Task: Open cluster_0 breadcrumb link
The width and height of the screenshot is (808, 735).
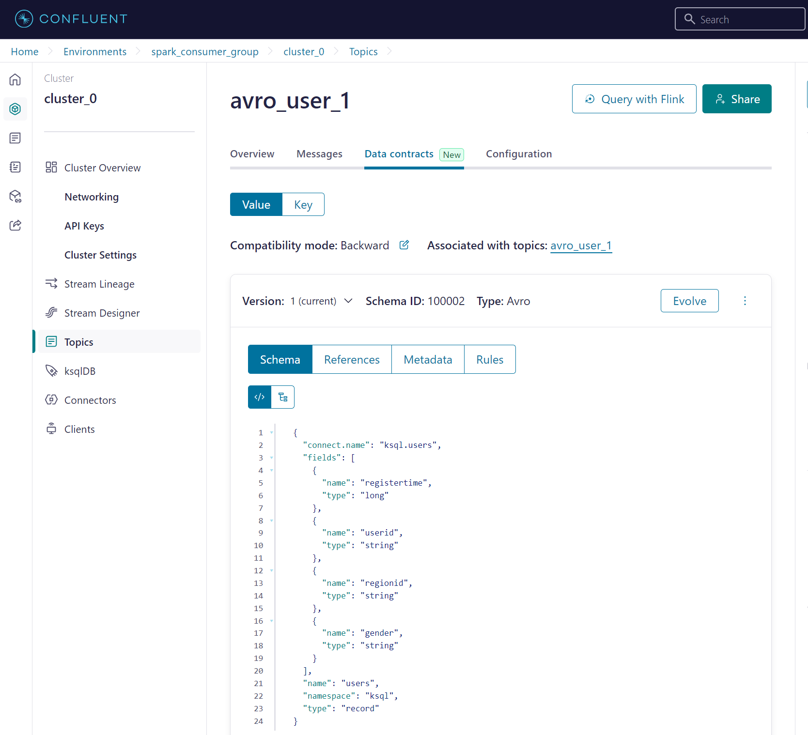Action: click(x=304, y=51)
